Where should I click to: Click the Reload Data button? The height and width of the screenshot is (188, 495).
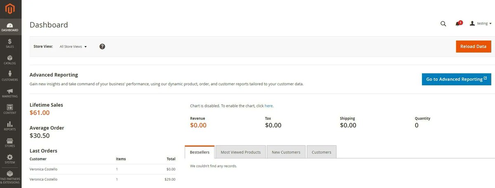coord(474,47)
